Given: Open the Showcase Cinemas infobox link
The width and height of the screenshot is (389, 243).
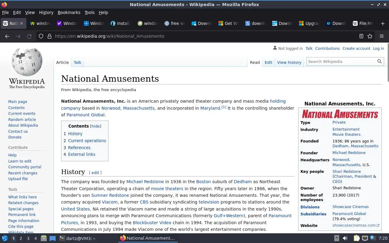Looking at the screenshot, I should tap(350, 207).
